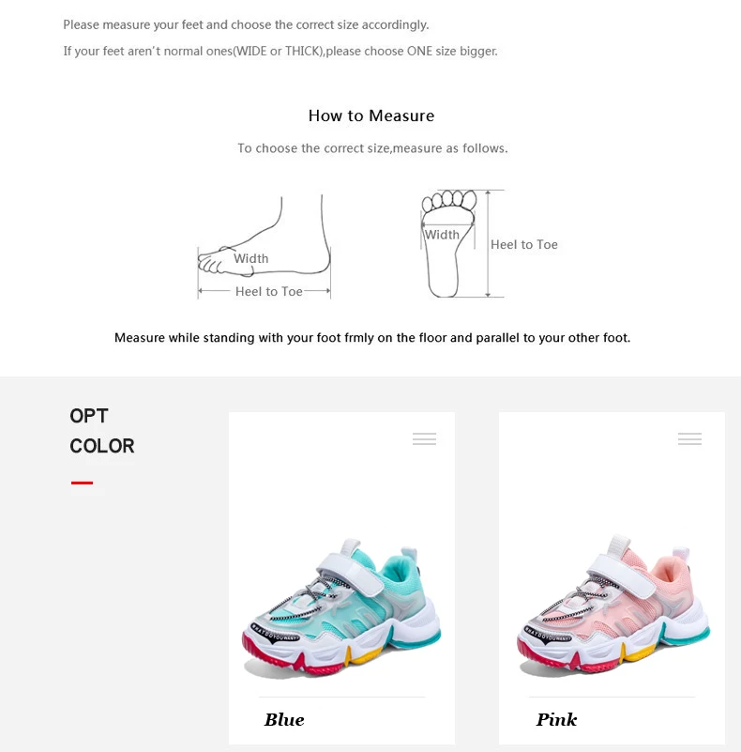741x752 pixels.
Task: Choose the Pink color label
Action: coord(556,719)
